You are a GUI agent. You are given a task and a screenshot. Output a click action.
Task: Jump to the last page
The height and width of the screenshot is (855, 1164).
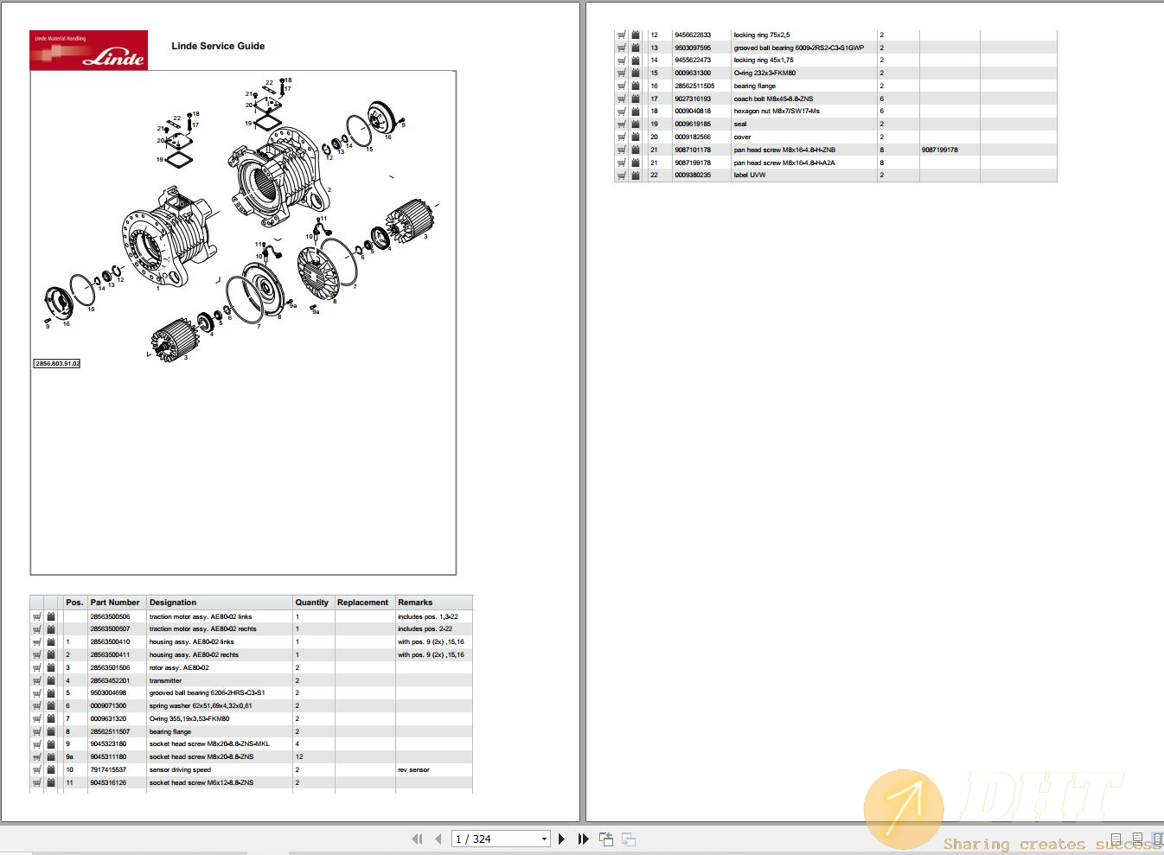tap(583, 839)
